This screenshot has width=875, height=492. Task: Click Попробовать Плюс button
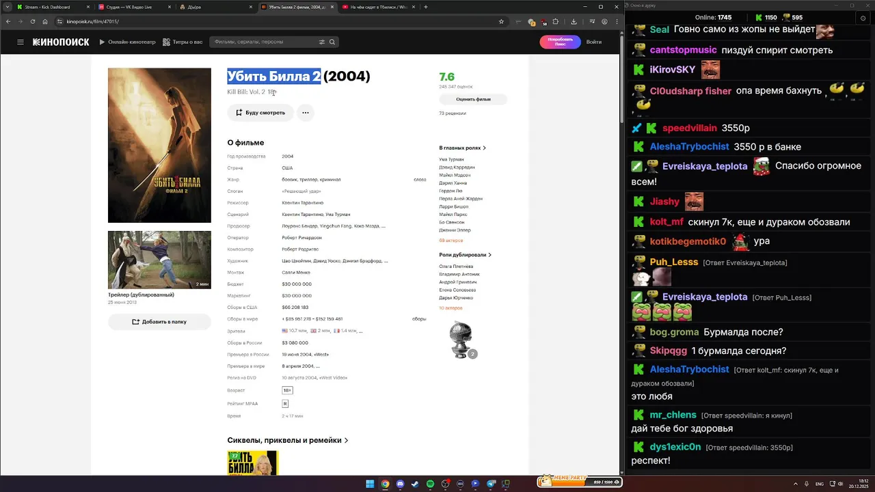[560, 42]
